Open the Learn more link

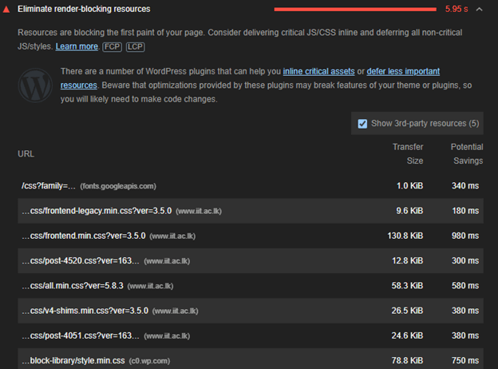(77, 47)
